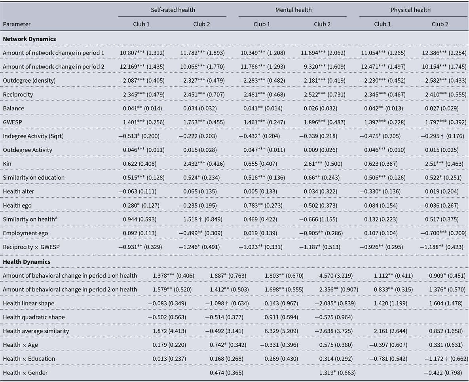Select the Health Dynamics section heading

click(x=27, y=262)
